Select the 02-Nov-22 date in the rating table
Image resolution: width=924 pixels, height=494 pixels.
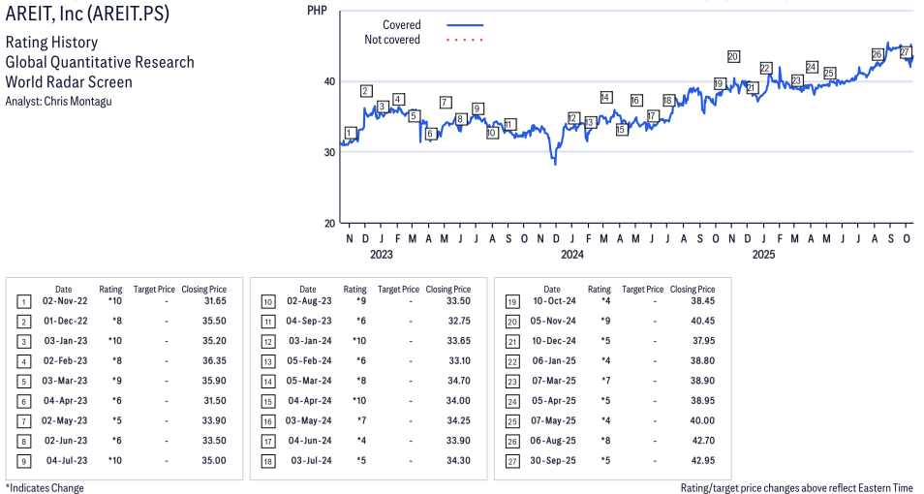point(64,302)
